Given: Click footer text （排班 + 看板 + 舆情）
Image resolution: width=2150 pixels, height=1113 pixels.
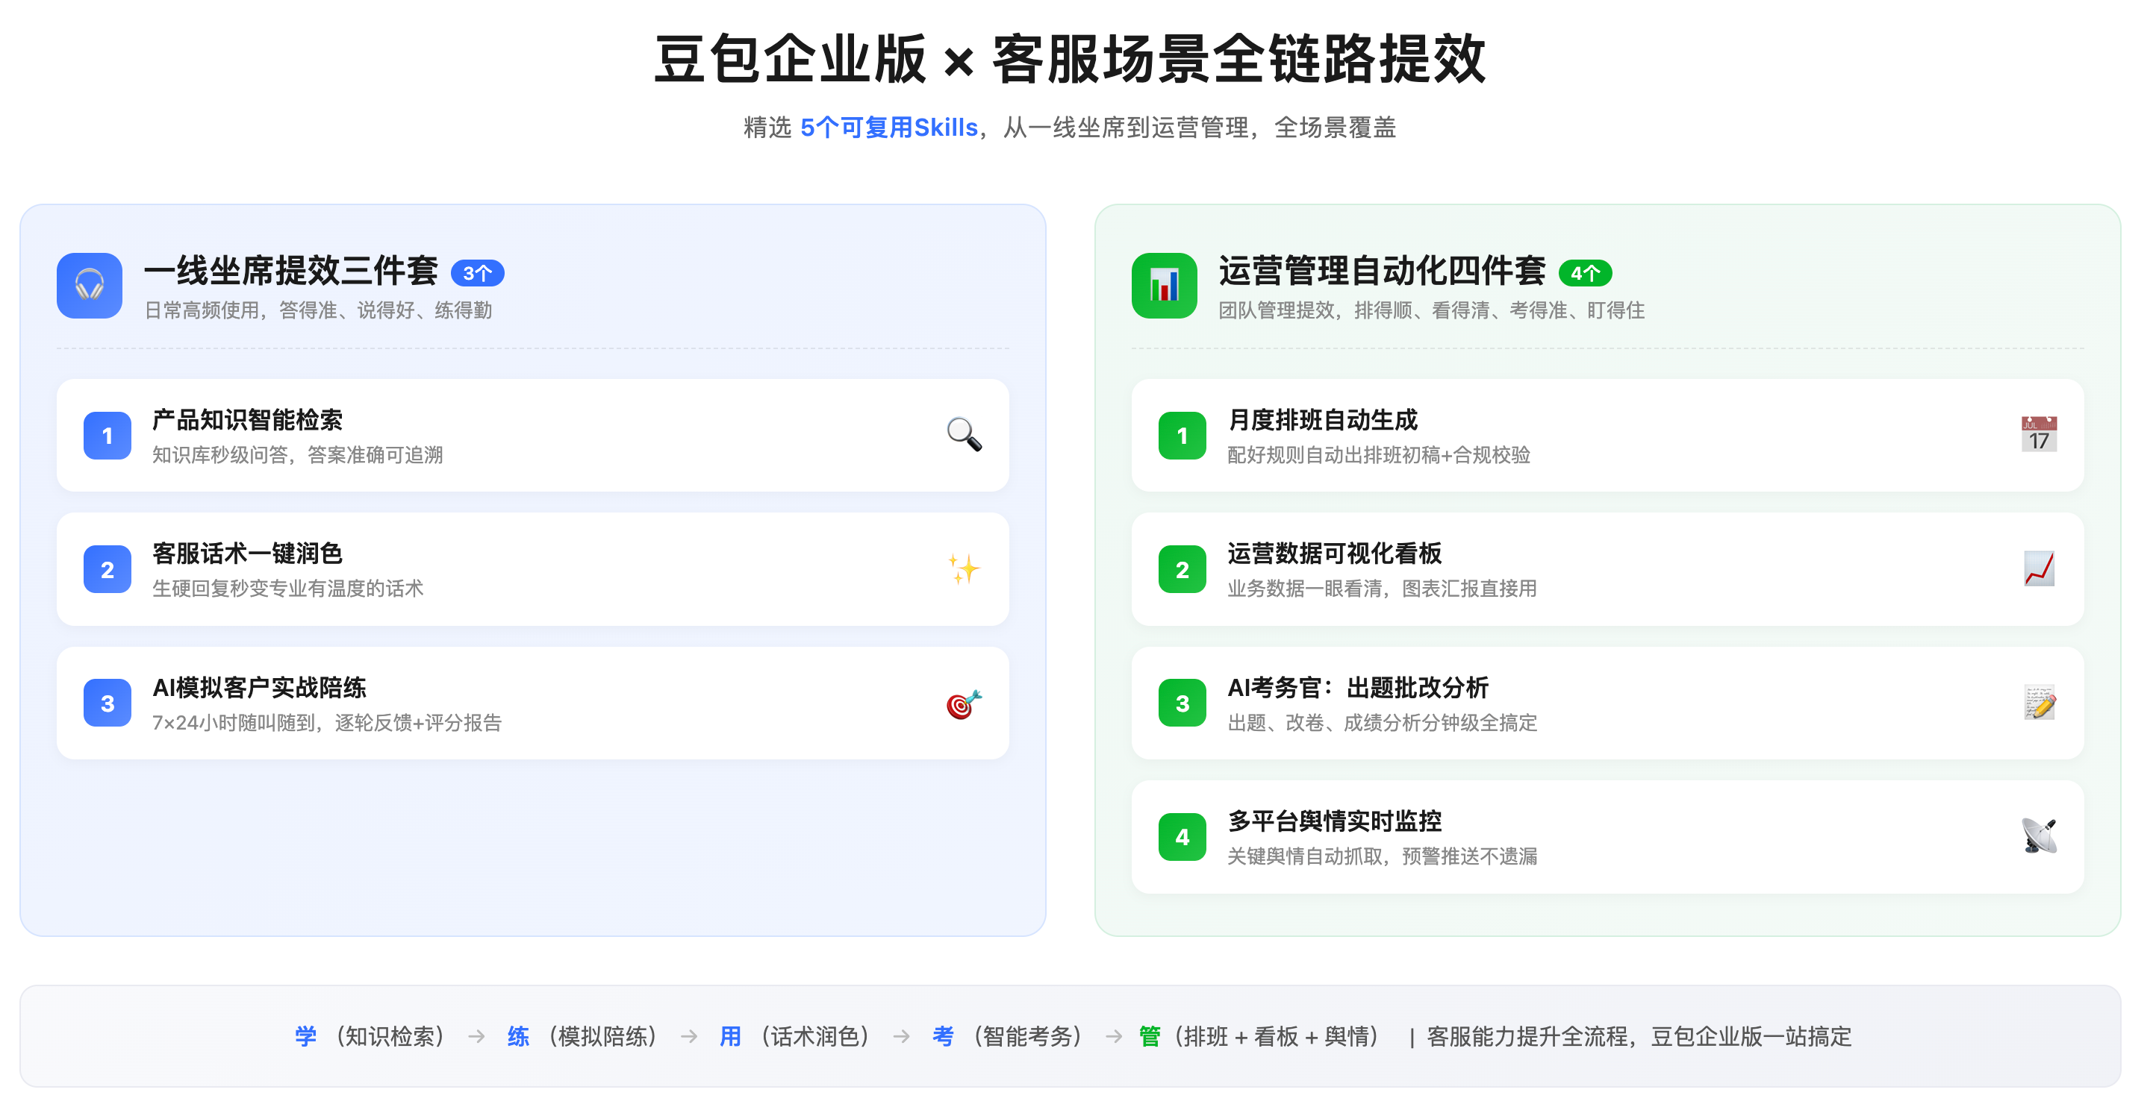Looking at the screenshot, I should tap(1276, 1035).
